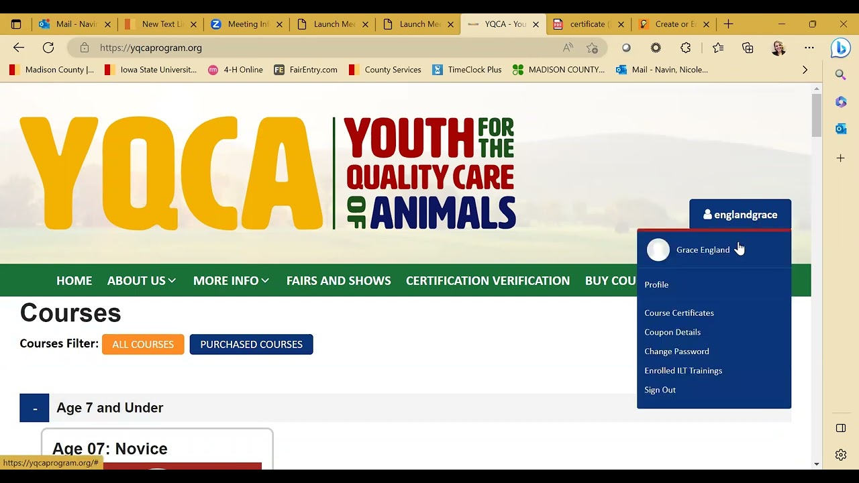Click the page vertical scrollbar thumb
This screenshot has height=483, width=859.
[816, 115]
